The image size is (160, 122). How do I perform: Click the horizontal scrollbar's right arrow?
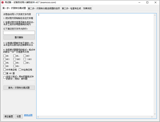[152, 117]
